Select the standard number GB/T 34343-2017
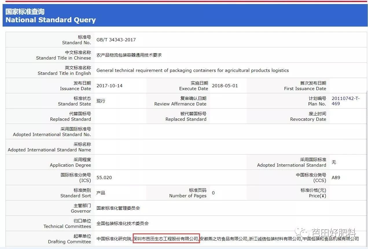368x249 pixels. tap(116, 40)
